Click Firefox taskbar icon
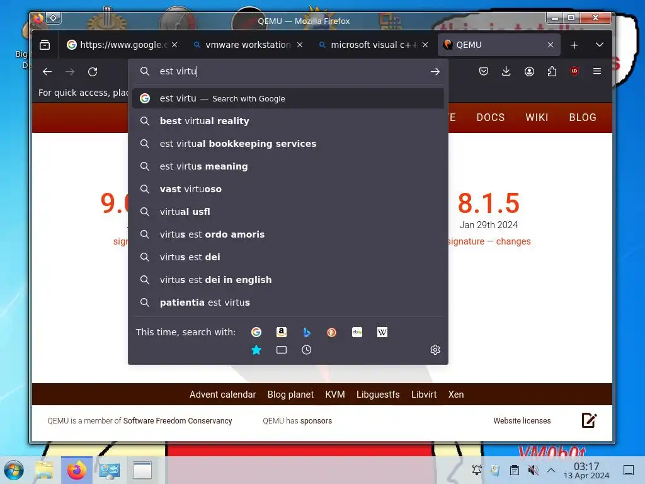The image size is (645, 484). tap(76, 470)
